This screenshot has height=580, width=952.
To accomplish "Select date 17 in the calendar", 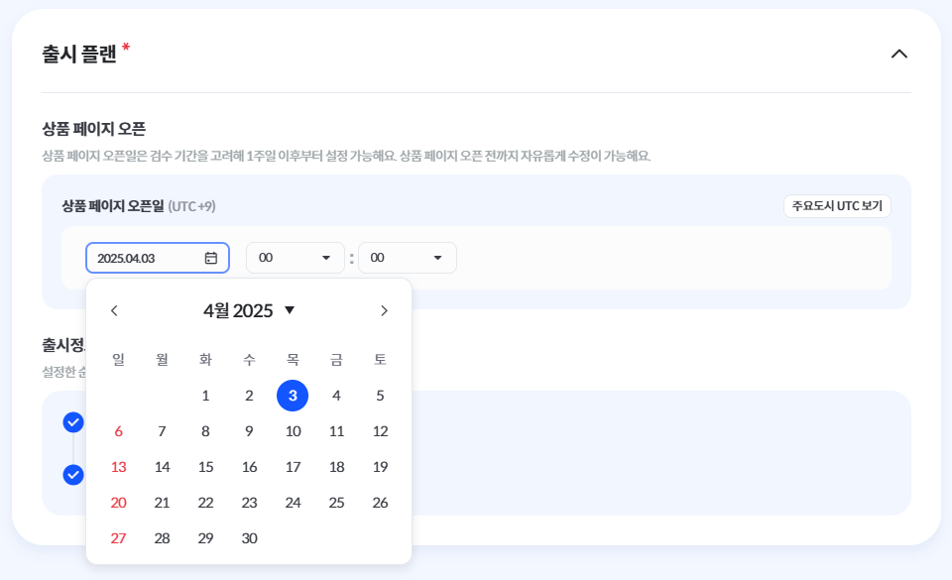I will [x=293, y=467].
